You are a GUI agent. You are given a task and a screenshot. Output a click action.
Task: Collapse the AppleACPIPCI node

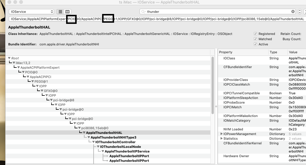[28, 77]
